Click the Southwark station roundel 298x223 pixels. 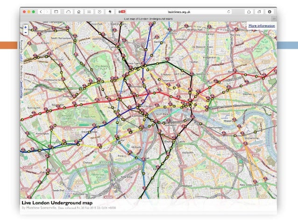pyautogui.click(x=168, y=120)
